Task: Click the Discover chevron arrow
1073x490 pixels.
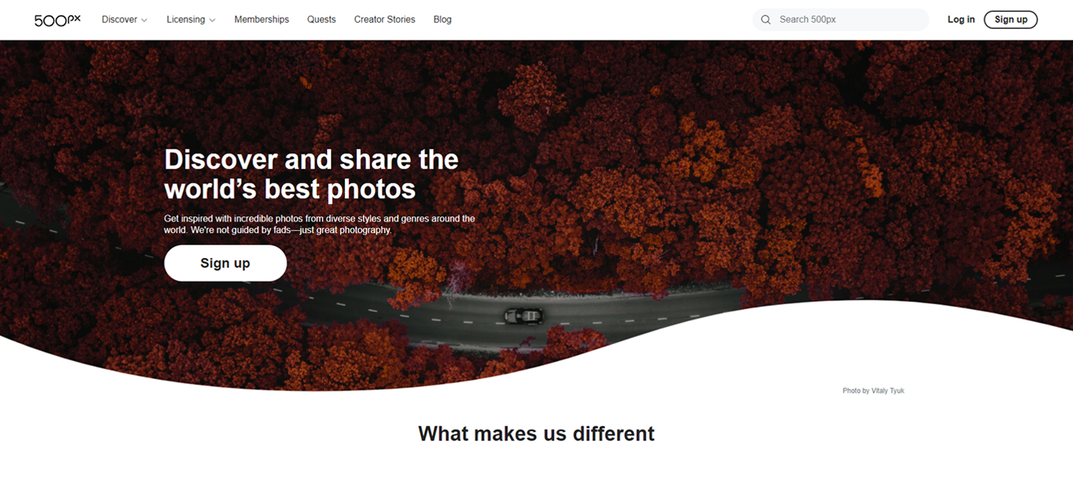Action: [144, 21]
